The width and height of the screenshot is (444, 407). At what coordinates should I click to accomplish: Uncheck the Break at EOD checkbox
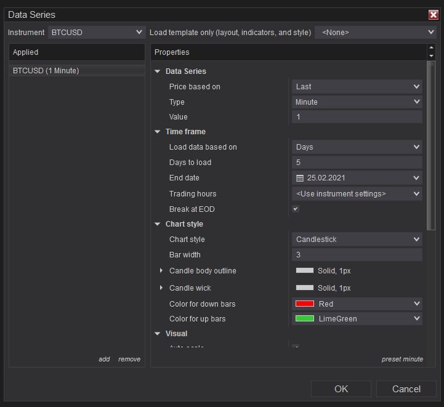(296, 209)
